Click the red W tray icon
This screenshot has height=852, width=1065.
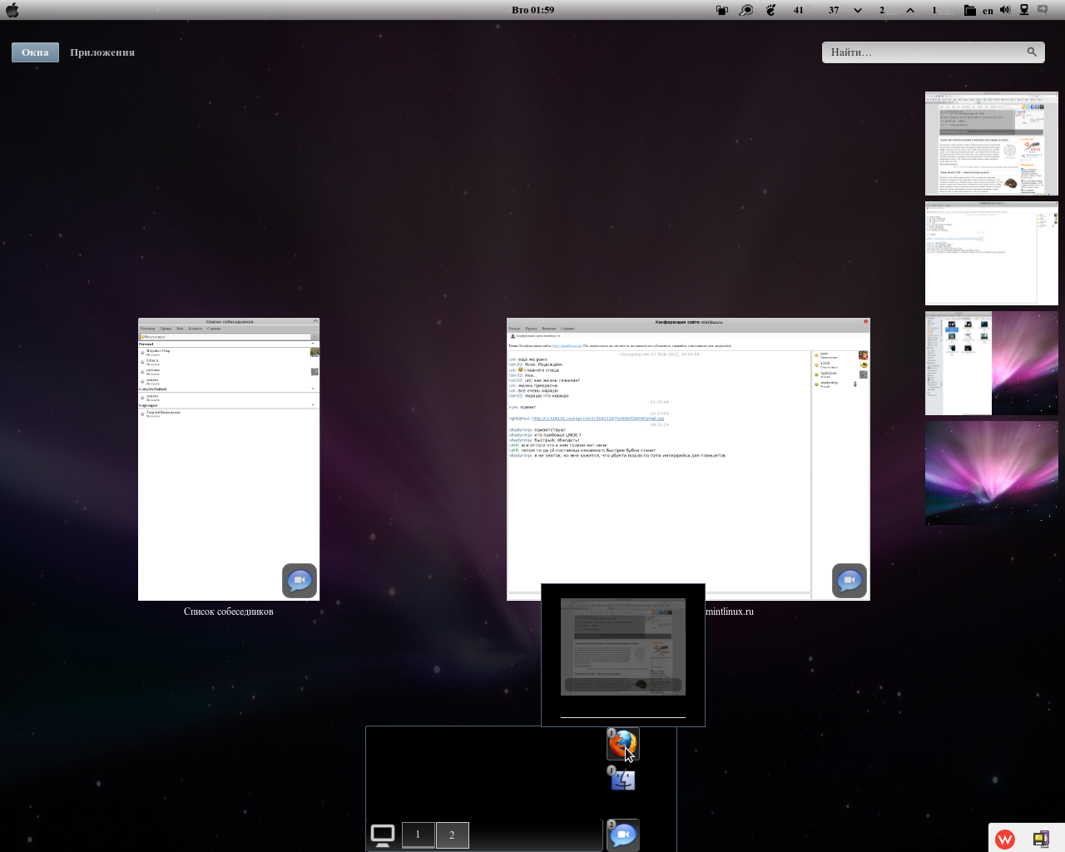[x=1005, y=840]
